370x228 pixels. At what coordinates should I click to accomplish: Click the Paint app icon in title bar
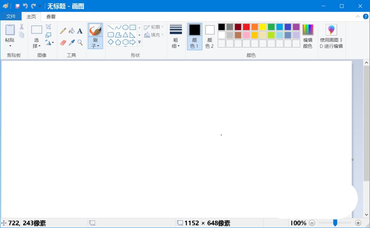6,6
